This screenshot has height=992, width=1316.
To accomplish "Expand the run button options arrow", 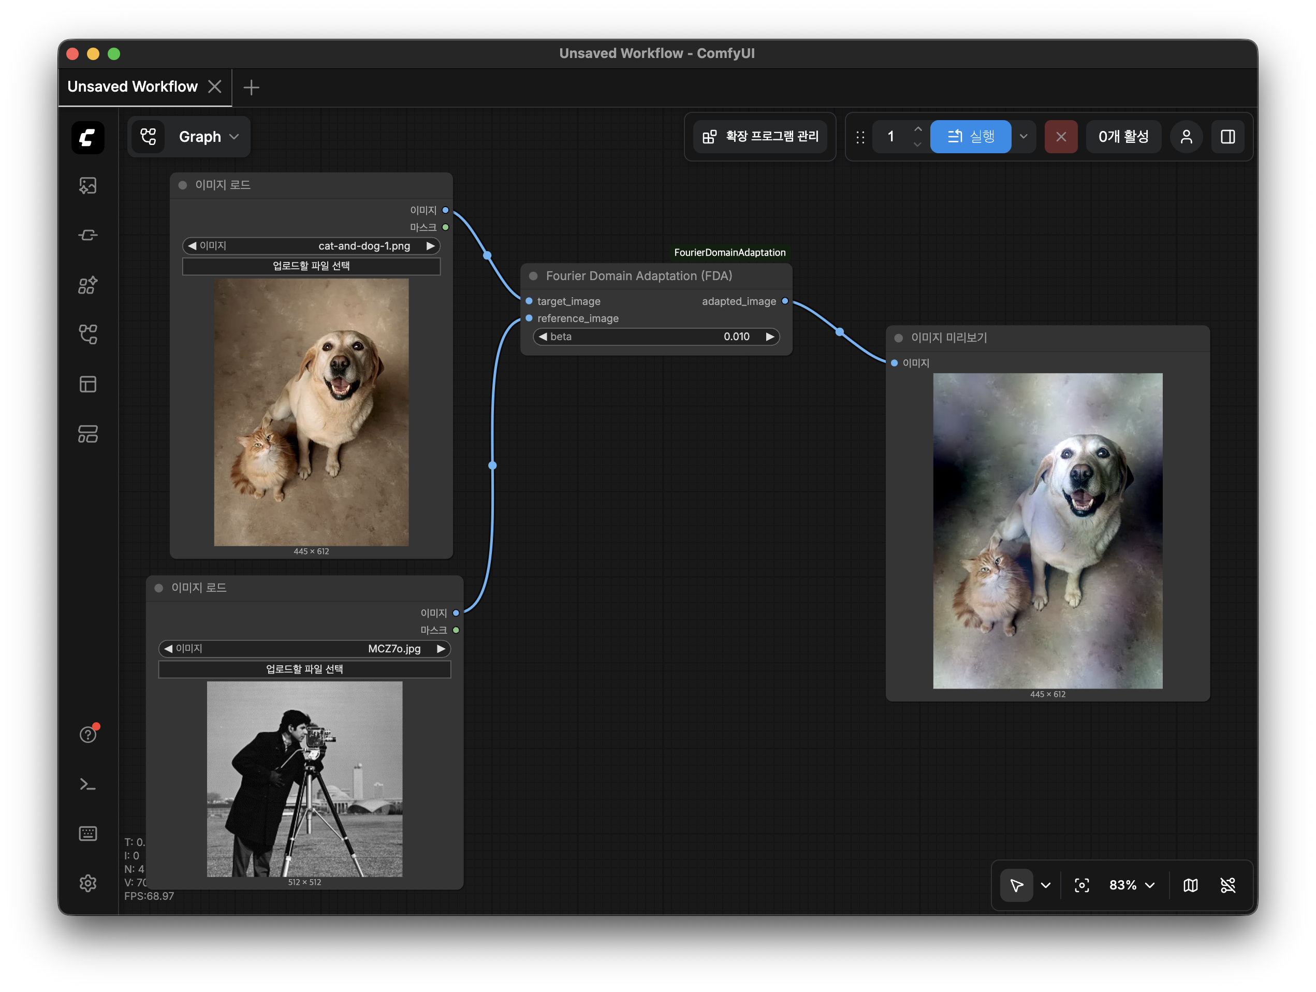I will (1023, 137).
